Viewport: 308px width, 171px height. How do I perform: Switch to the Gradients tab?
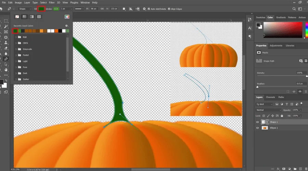click(x=281, y=17)
